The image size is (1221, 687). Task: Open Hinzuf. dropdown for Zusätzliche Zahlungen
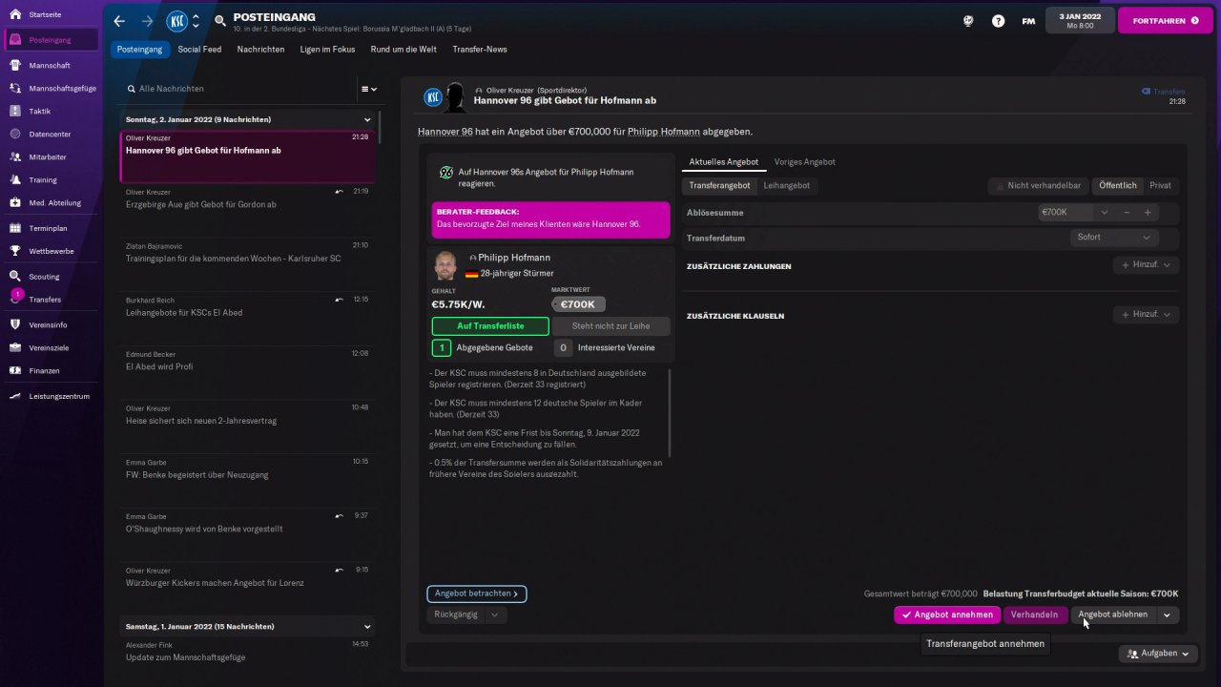tap(1146, 265)
